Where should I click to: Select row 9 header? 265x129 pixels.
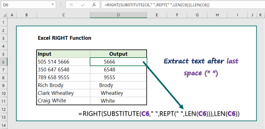[x=4, y=86]
